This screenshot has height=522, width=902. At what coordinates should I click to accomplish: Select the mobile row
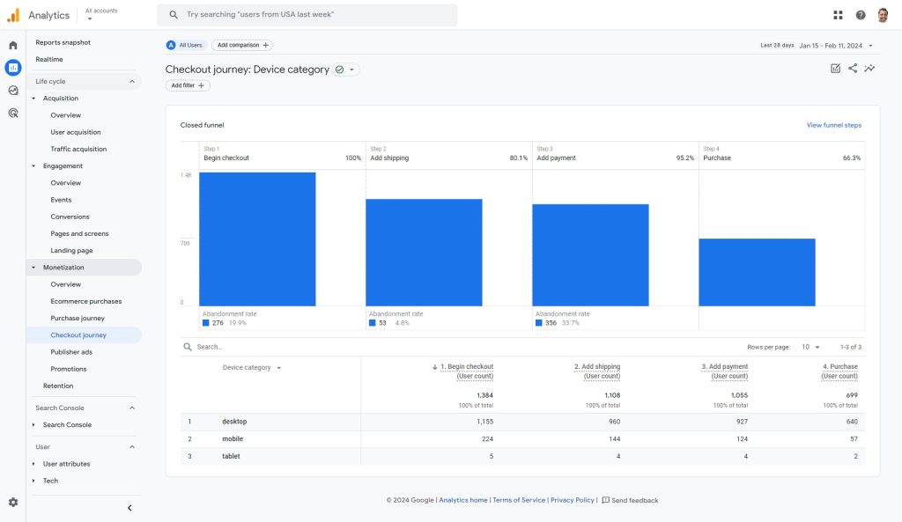522,438
